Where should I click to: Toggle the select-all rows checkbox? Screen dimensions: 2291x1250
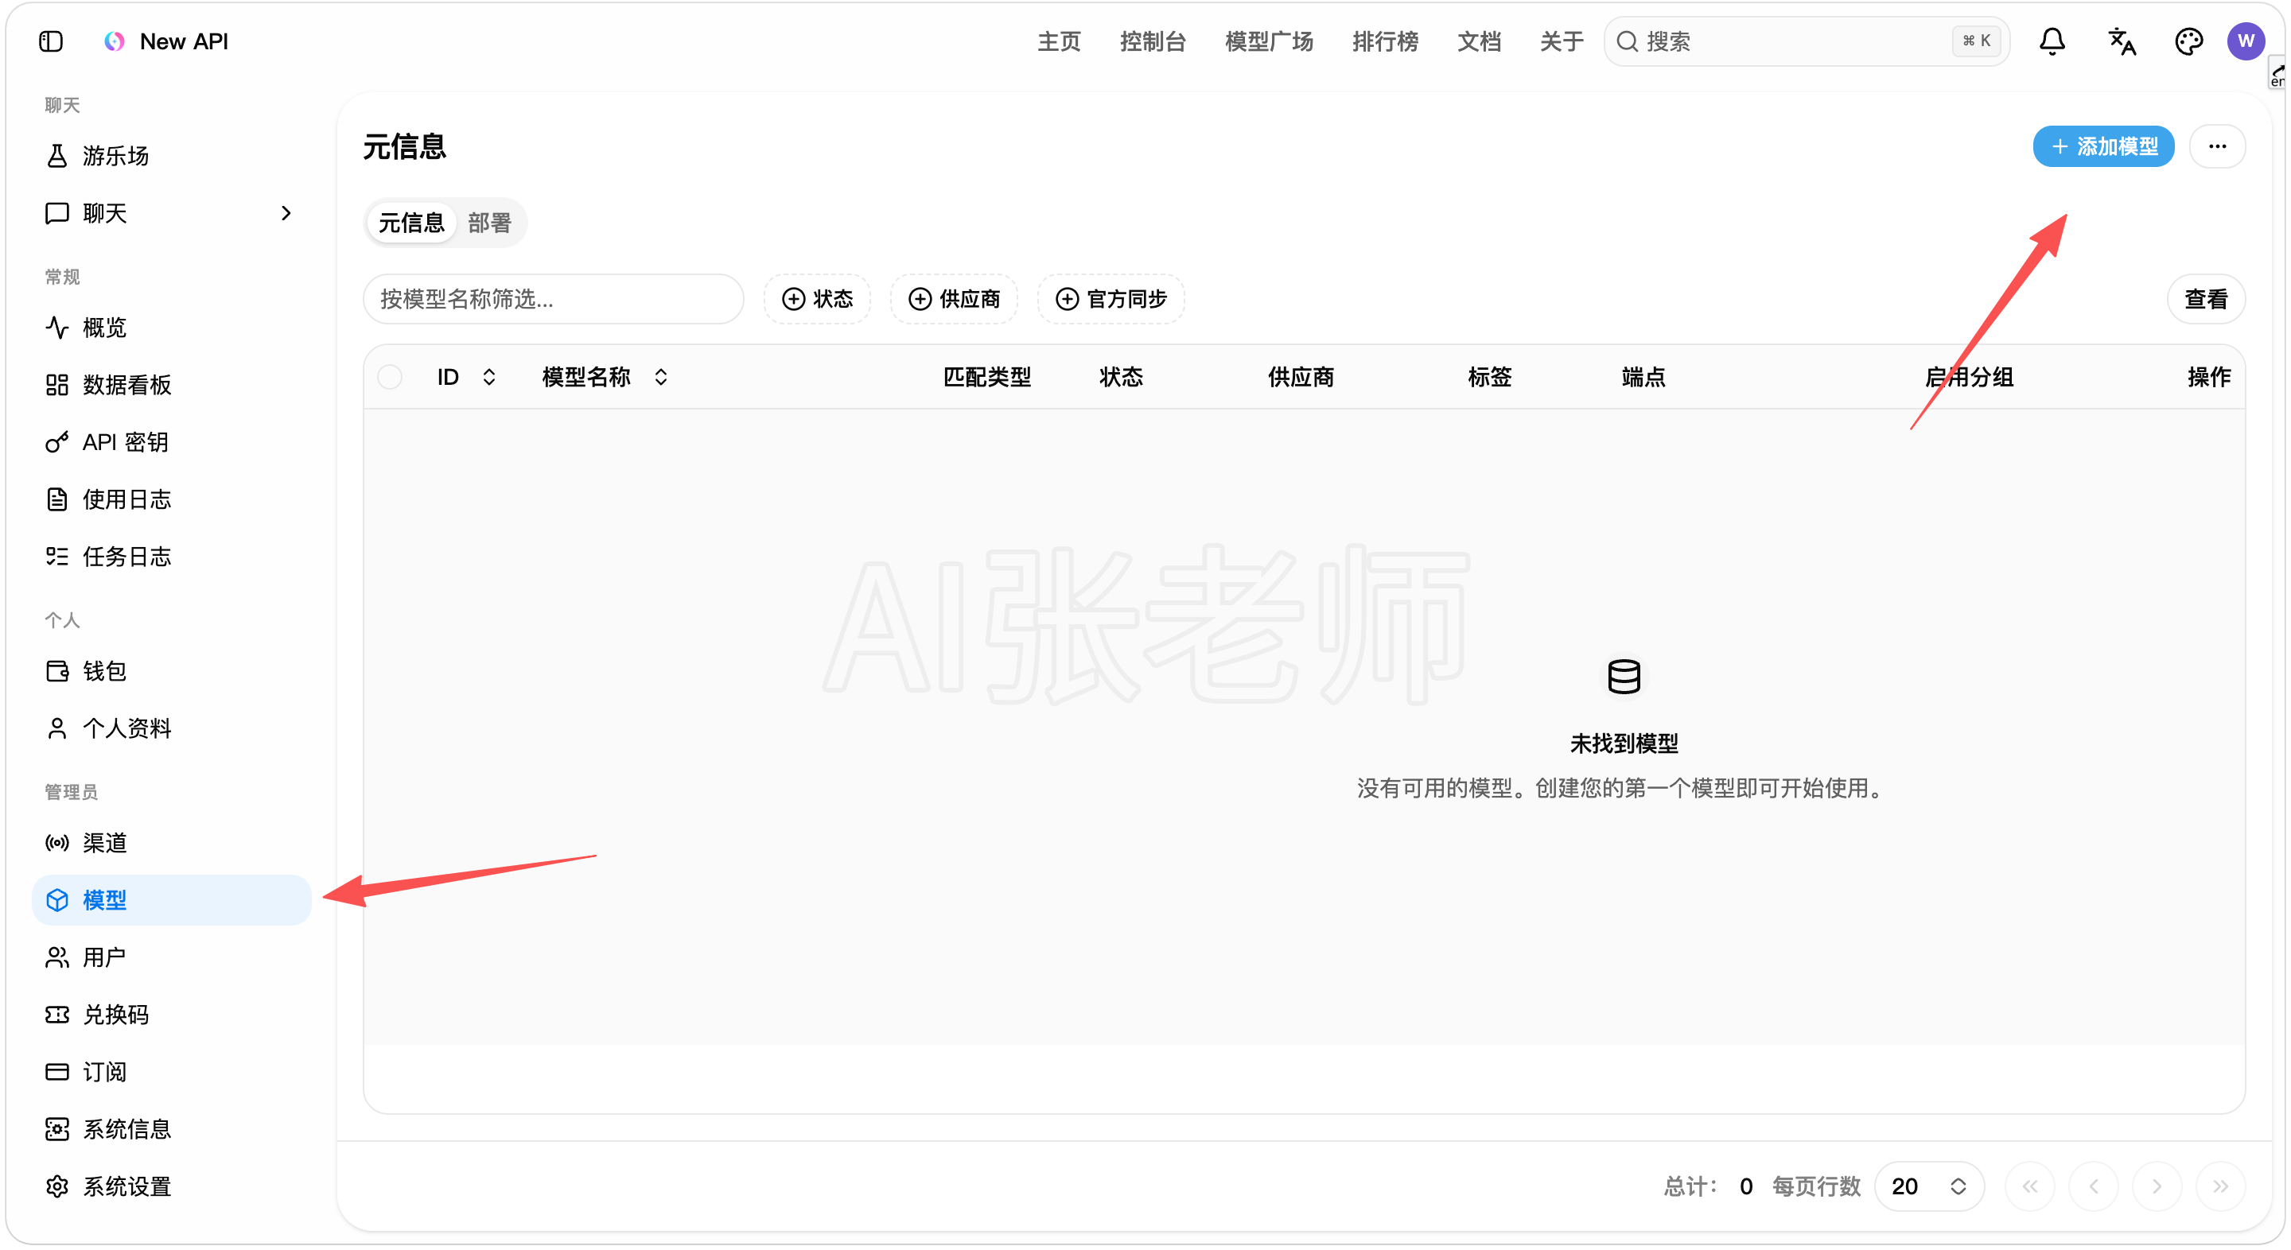(390, 377)
